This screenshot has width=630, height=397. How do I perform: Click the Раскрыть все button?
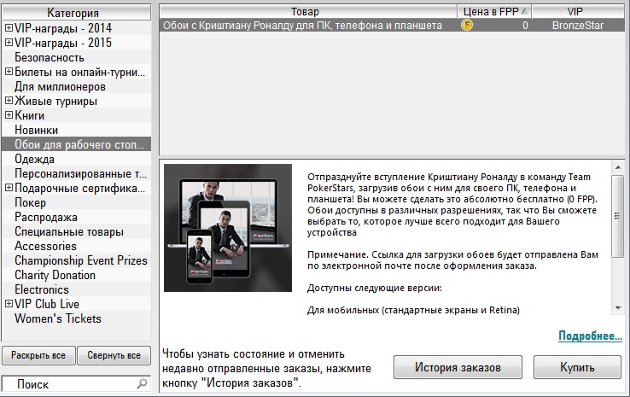pos(38,355)
